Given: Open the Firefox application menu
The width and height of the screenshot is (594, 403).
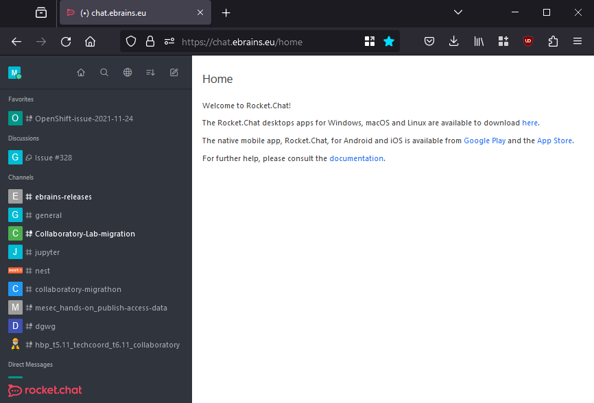Looking at the screenshot, I should [578, 41].
